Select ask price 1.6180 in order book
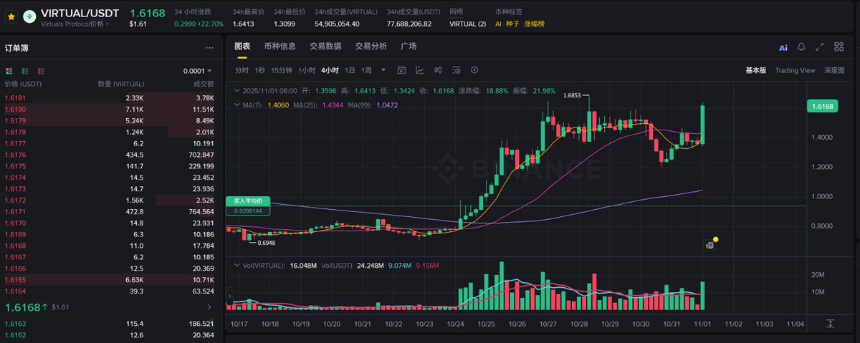 coord(15,109)
